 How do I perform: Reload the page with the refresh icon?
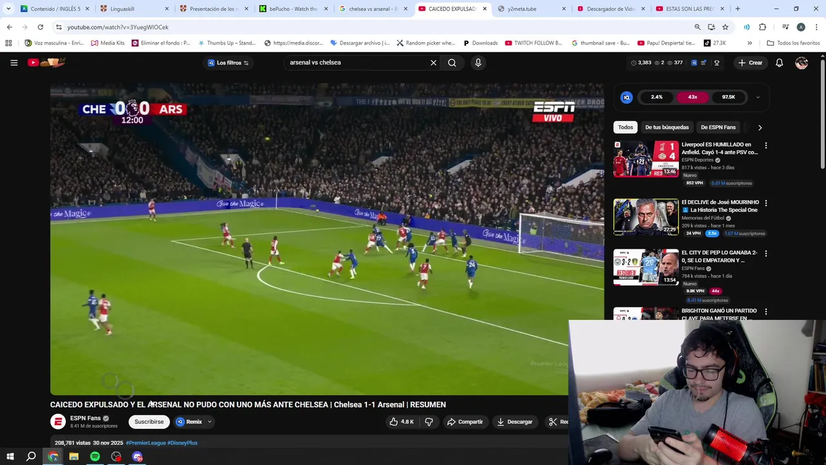pyautogui.click(x=40, y=27)
